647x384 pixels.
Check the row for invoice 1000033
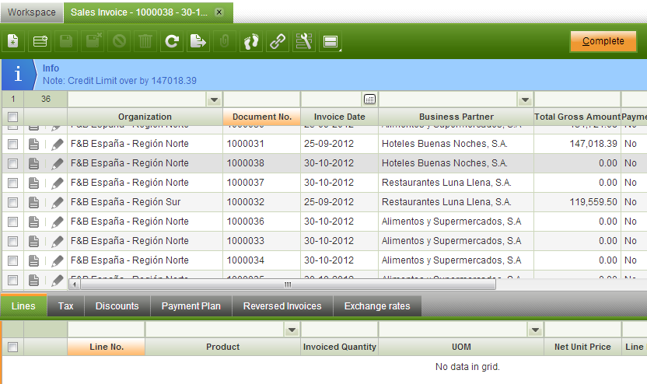click(x=12, y=241)
